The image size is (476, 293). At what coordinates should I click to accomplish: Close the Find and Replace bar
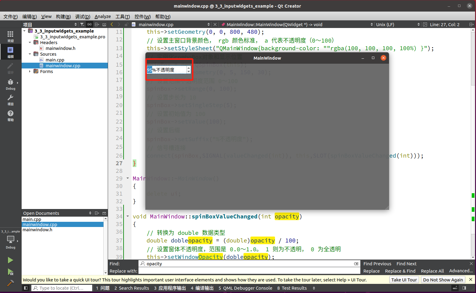(471, 263)
